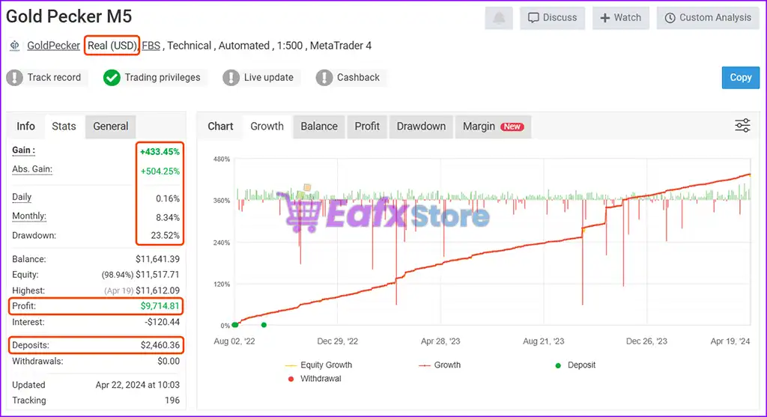Click the +504.25% absolute gain value
This screenshot has height=417, width=767.
[x=160, y=171]
